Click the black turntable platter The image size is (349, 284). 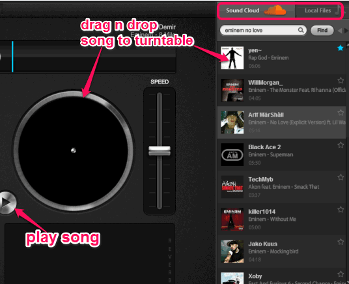click(73, 150)
